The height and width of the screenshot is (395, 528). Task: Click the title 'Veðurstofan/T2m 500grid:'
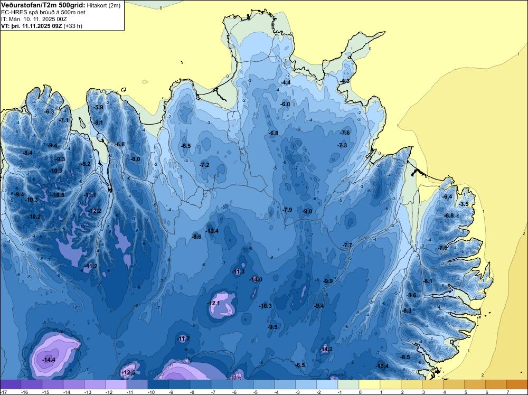43,5
